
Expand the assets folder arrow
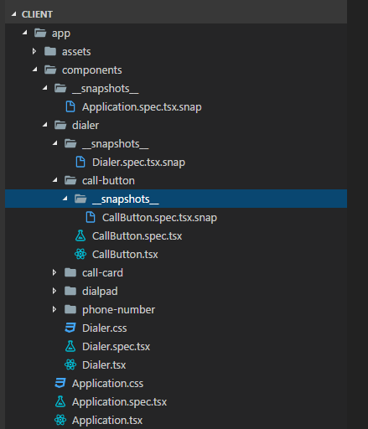[x=34, y=51]
